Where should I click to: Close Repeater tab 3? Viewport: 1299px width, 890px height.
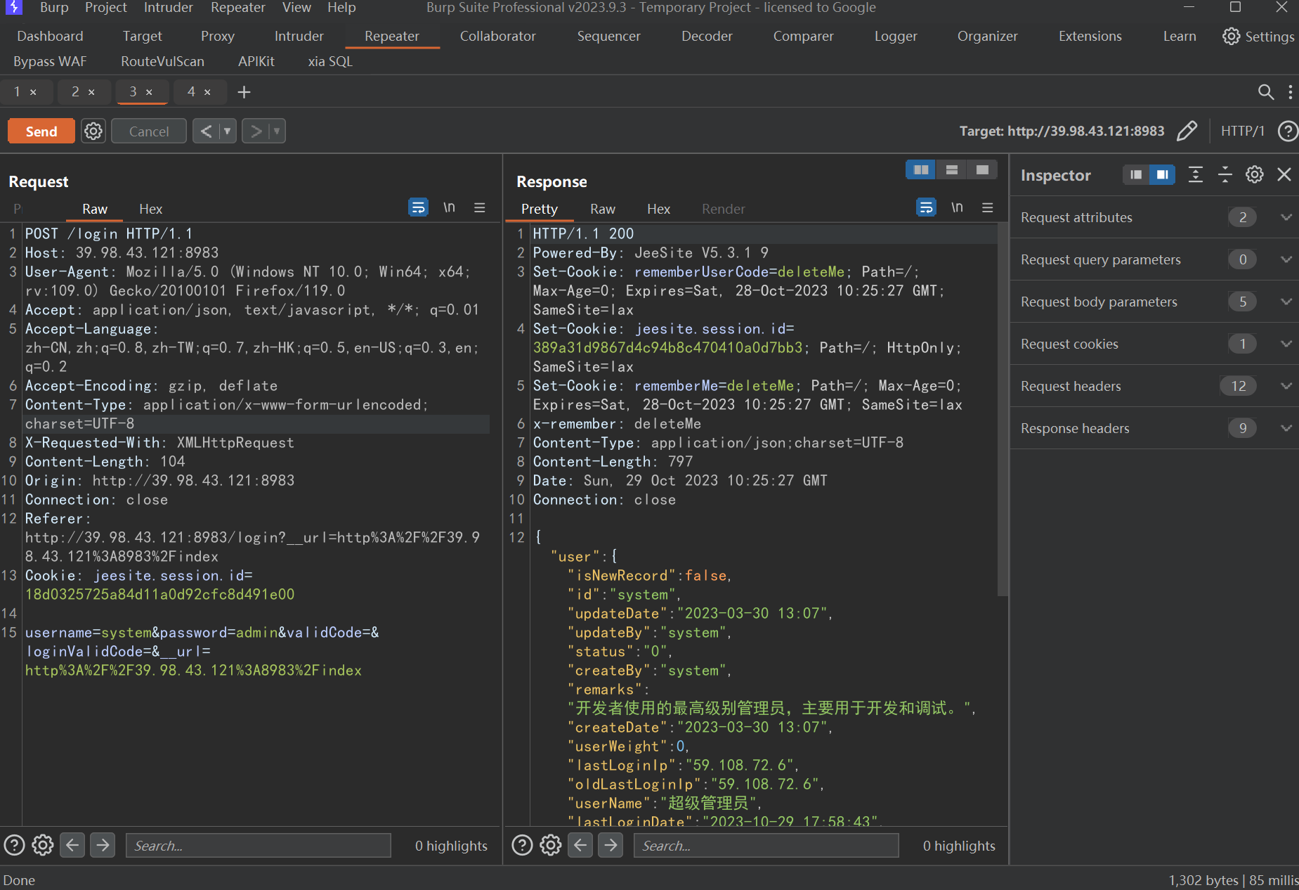point(149,92)
